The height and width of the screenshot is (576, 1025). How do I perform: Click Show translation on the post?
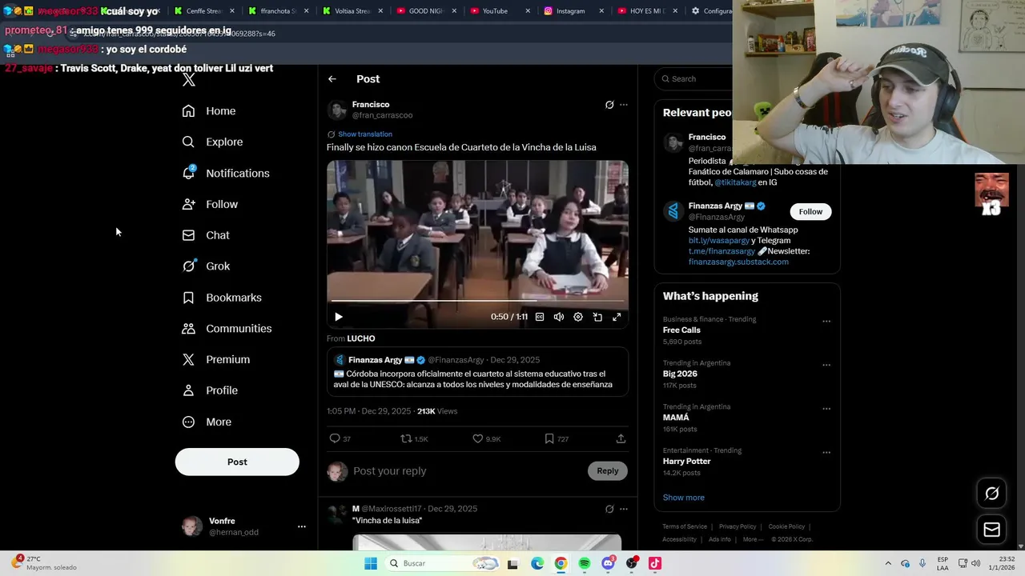point(365,134)
